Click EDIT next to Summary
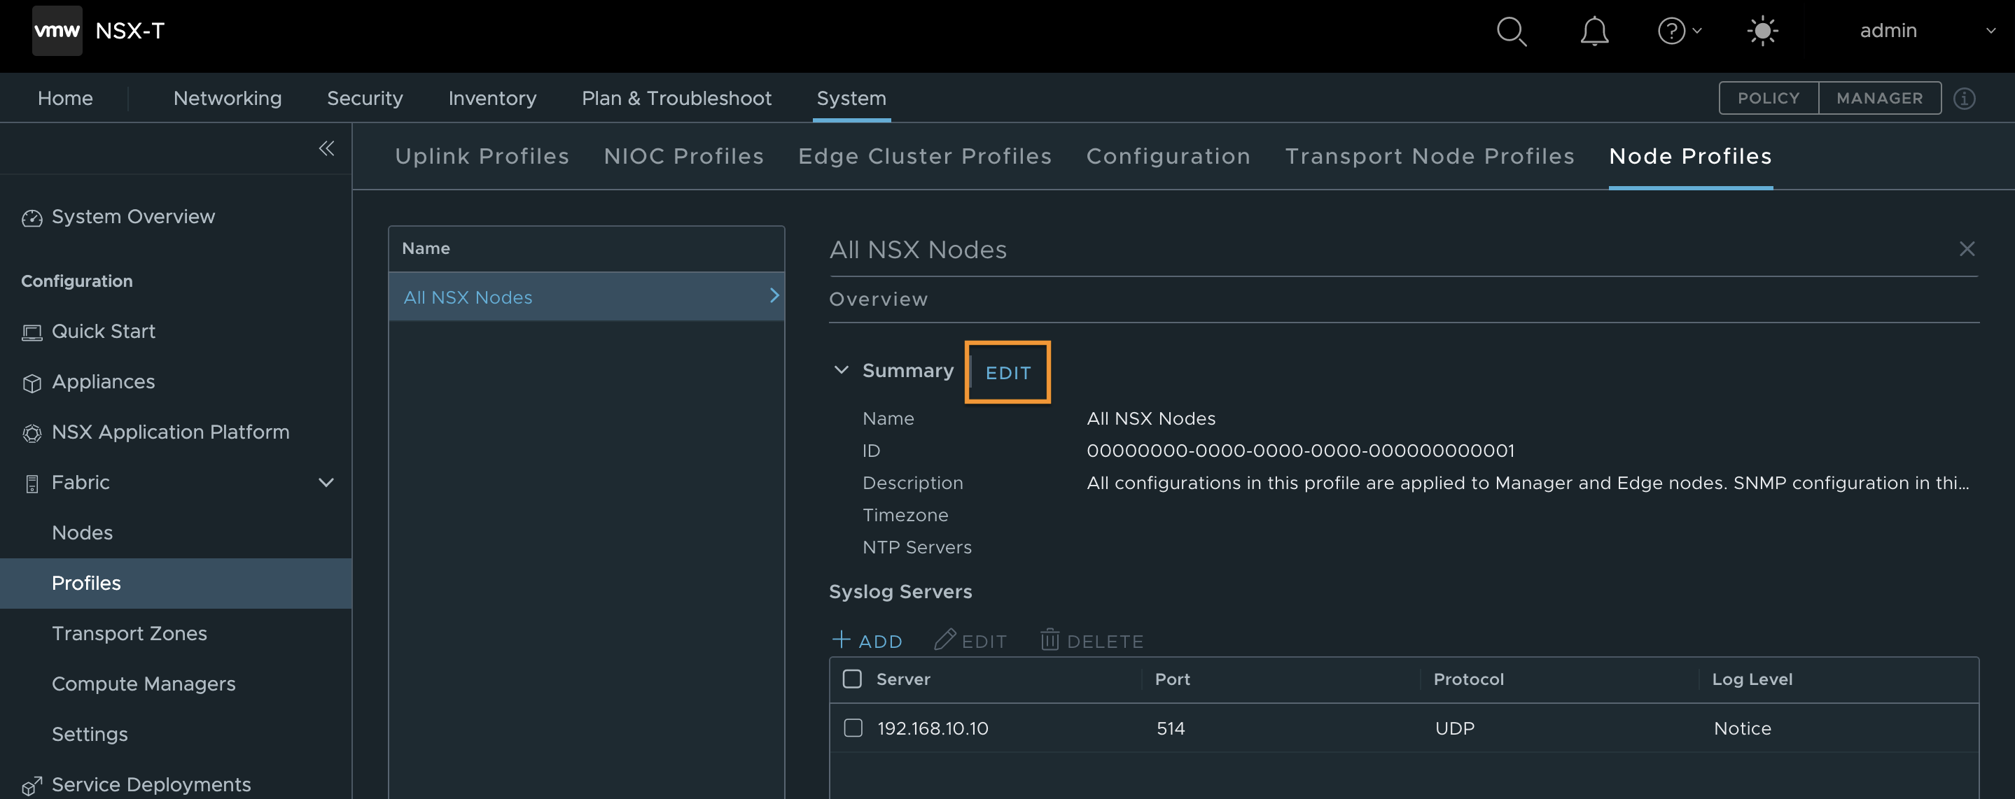The width and height of the screenshot is (2015, 799). (x=1007, y=373)
